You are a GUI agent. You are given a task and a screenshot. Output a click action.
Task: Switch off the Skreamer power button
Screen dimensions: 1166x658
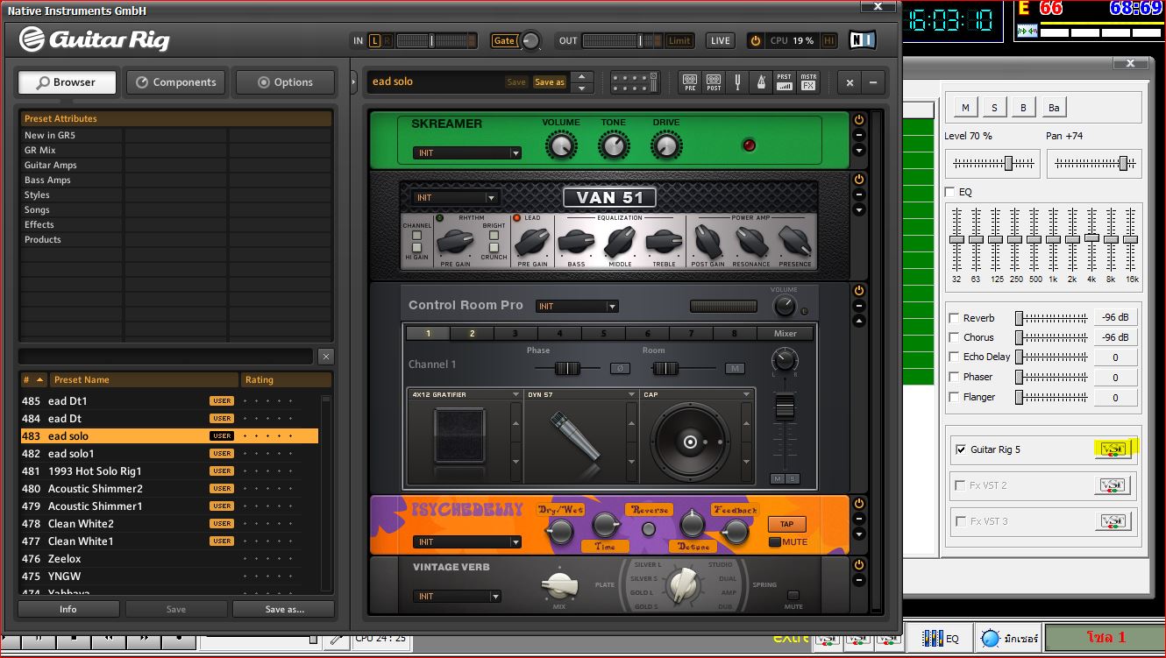click(x=859, y=120)
